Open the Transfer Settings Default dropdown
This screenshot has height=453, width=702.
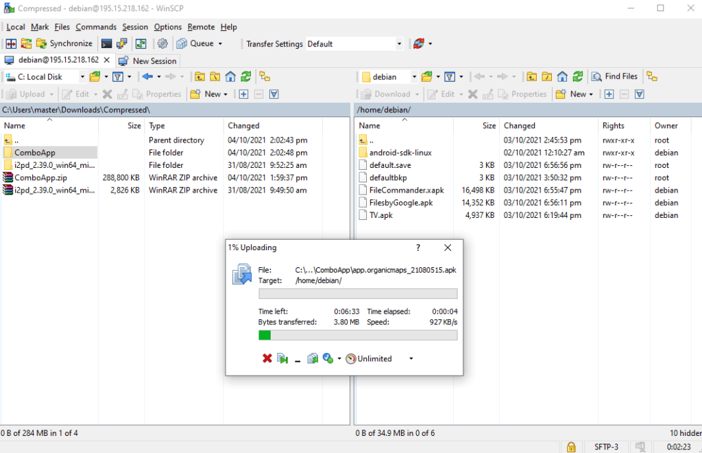(x=399, y=44)
